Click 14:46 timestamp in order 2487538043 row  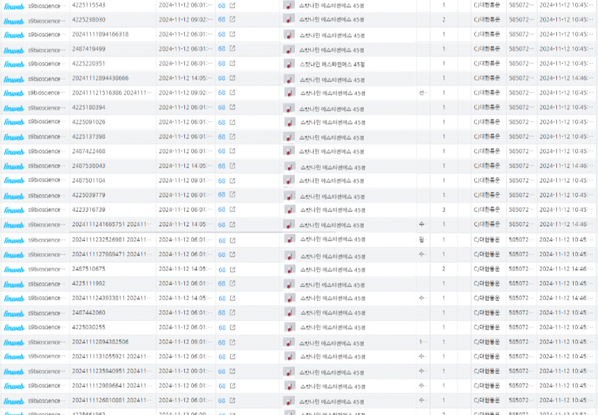pos(566,166)
